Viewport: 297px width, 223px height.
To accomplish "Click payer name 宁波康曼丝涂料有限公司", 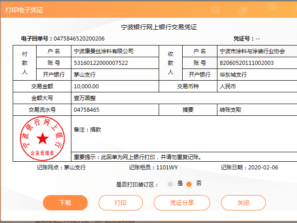I will [104, 51].
